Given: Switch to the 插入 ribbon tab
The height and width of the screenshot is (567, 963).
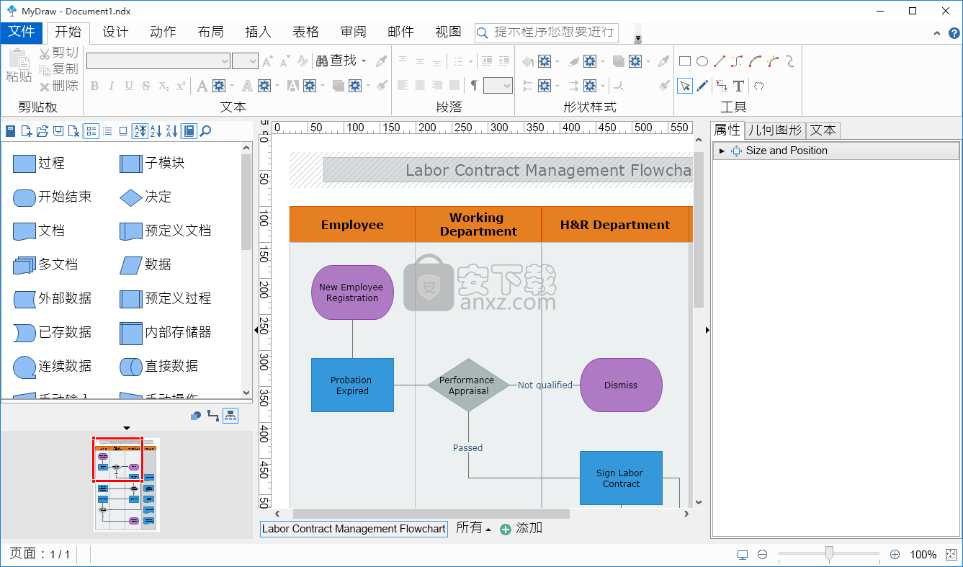Looking at the screenshot, I should (x=258, y=32).
